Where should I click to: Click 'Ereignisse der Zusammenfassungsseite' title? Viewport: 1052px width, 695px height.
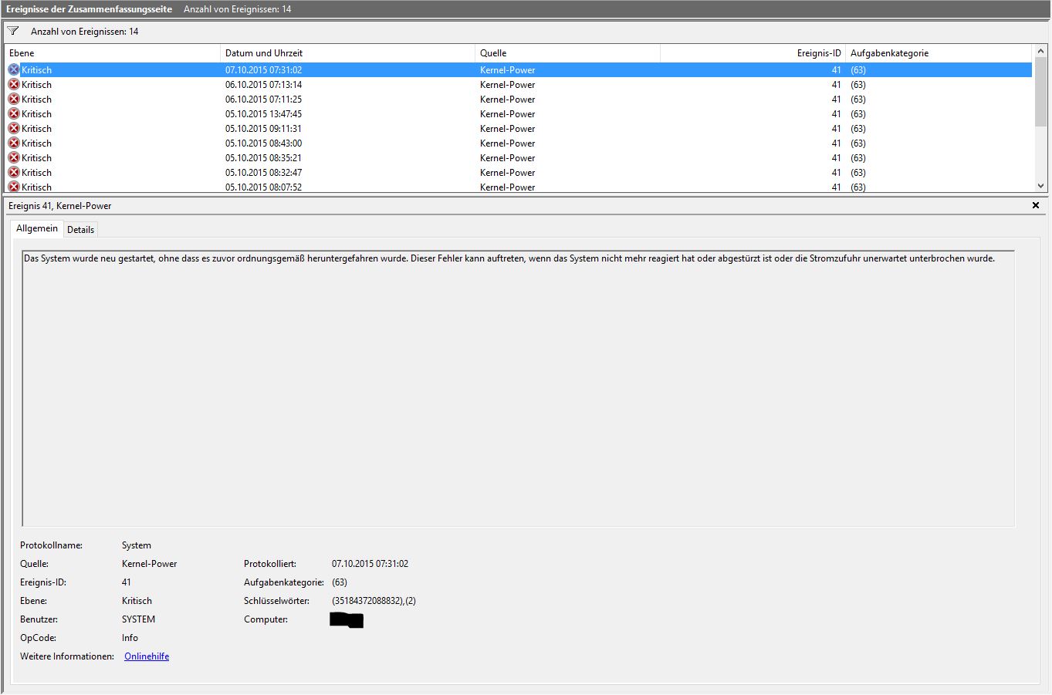click(89, 9)
